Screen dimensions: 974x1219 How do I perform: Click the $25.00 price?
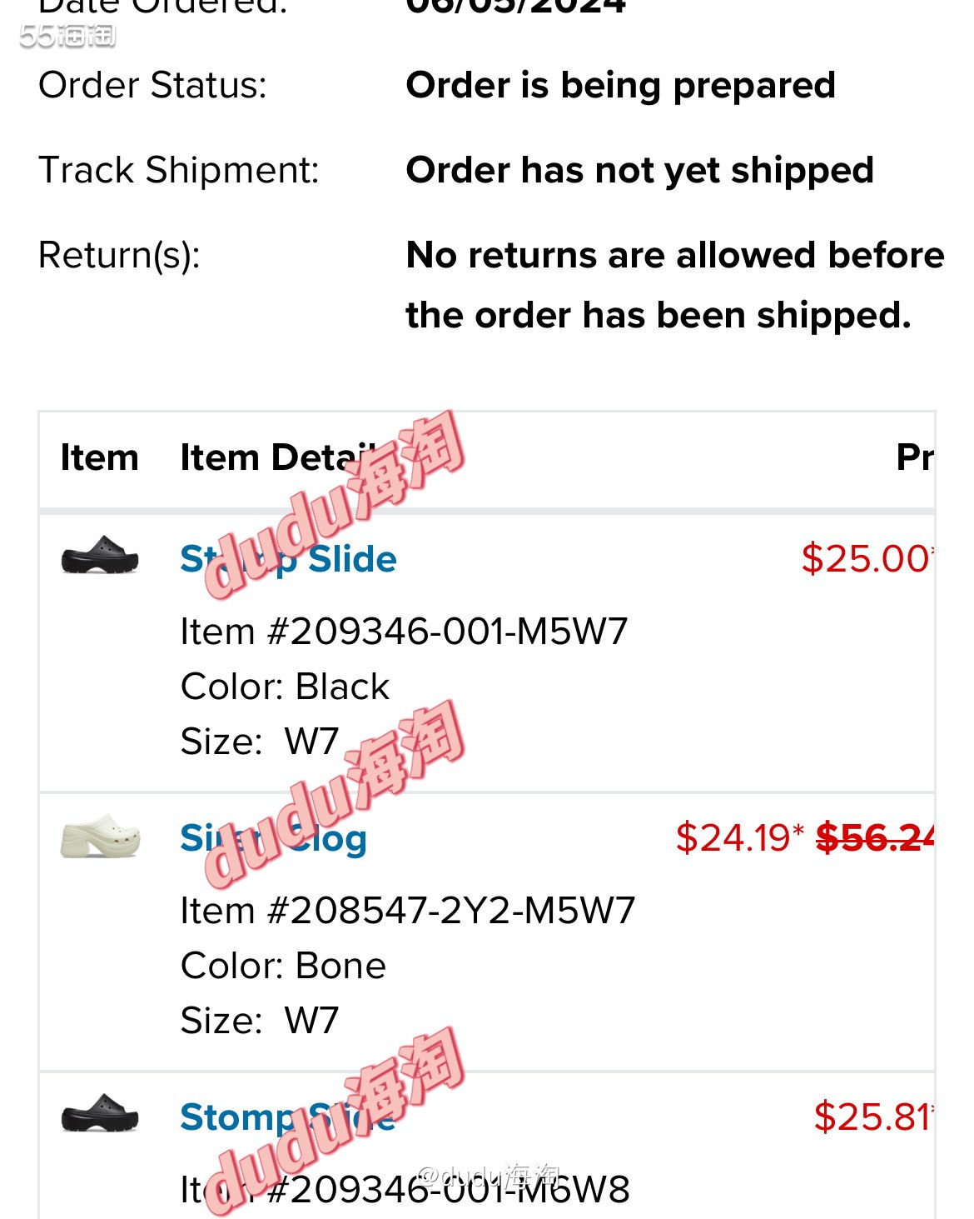(866, 558)
